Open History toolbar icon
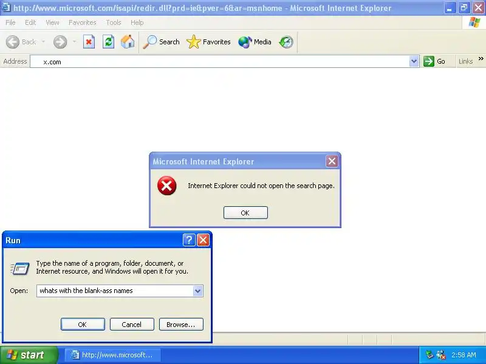This screenshot has height=364, width=486. pos(286,42)
